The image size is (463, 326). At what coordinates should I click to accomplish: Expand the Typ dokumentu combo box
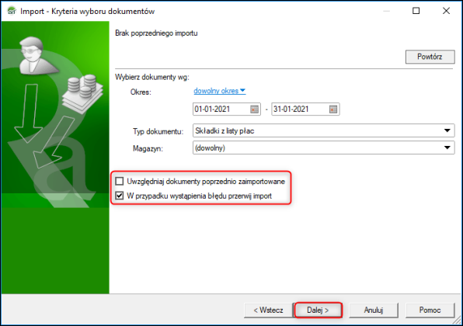[447, 130]
